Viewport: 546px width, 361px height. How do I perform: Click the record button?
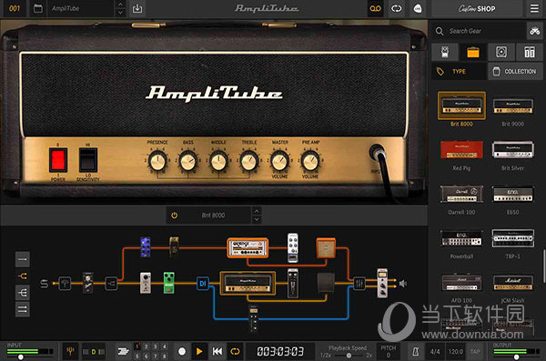pos(182,352)
